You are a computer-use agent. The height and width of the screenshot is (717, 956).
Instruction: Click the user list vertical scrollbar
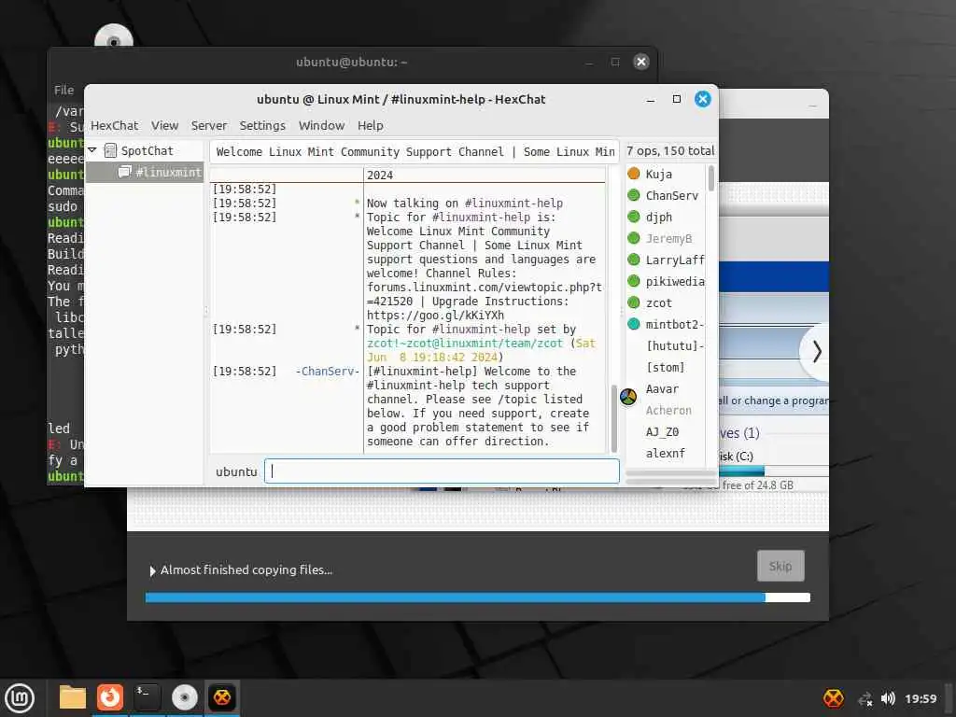710,178
